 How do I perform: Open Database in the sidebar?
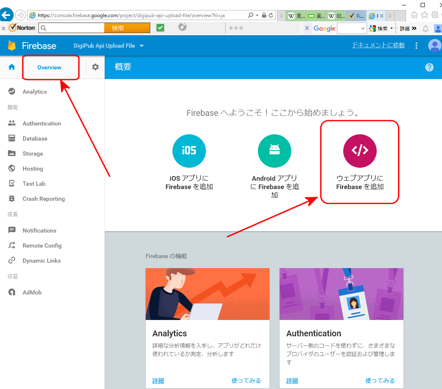[35, 138]
